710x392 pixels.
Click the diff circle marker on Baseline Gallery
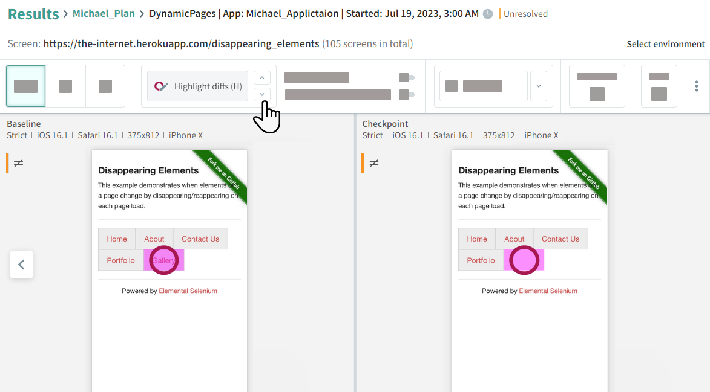click(163, 260)
